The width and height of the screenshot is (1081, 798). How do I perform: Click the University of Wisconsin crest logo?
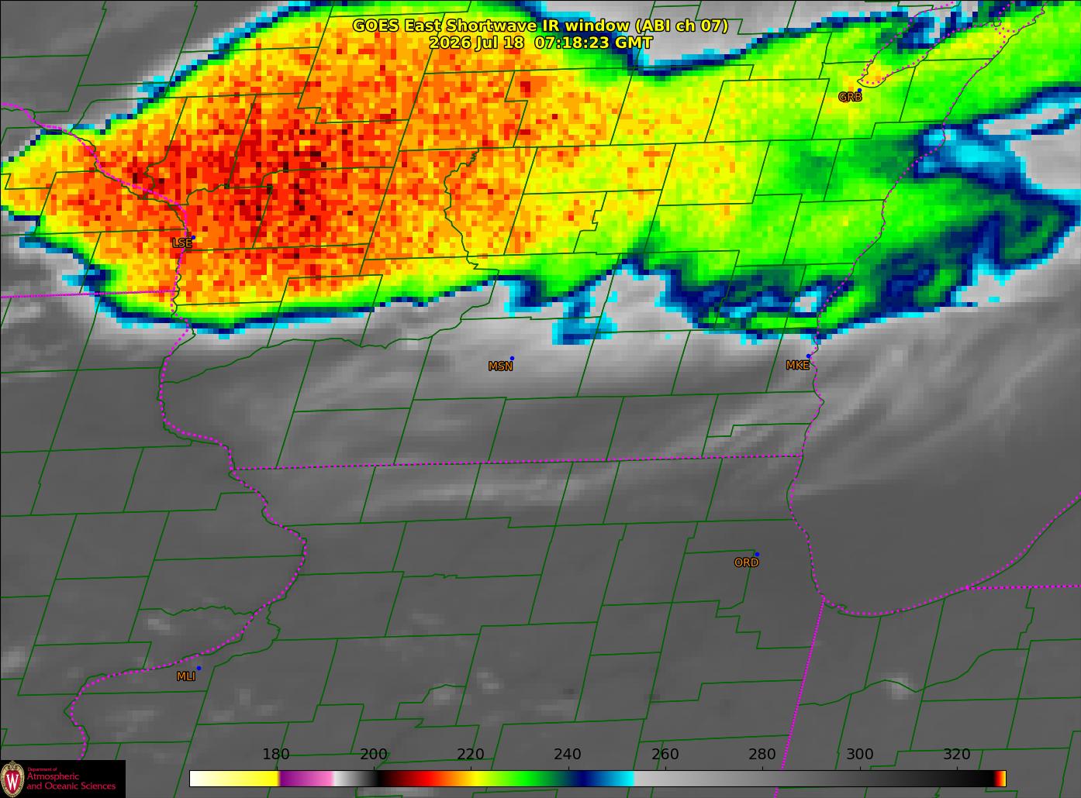pos(12,779)
